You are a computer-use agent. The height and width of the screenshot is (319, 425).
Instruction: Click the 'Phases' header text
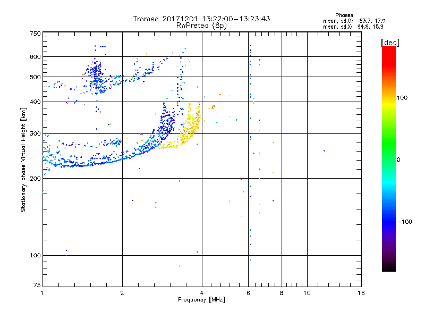344,15
